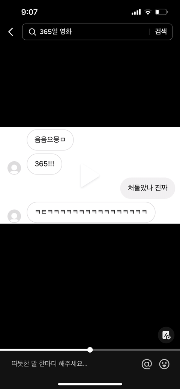Tap the gray 처돌았나 진짜 reply bubble
This screenshot has width=180, height=389.
click(148, 188)
